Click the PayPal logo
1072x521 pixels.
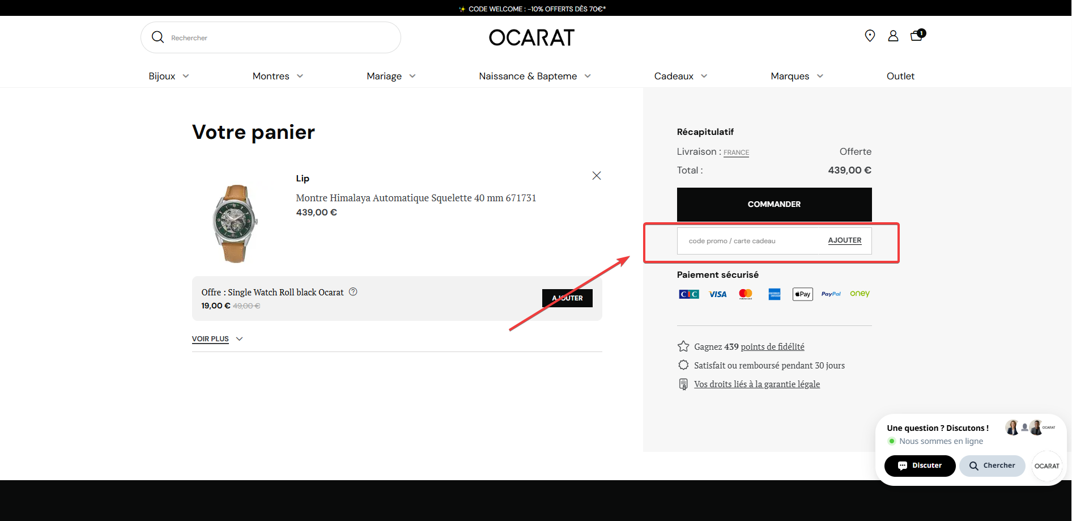831,294
